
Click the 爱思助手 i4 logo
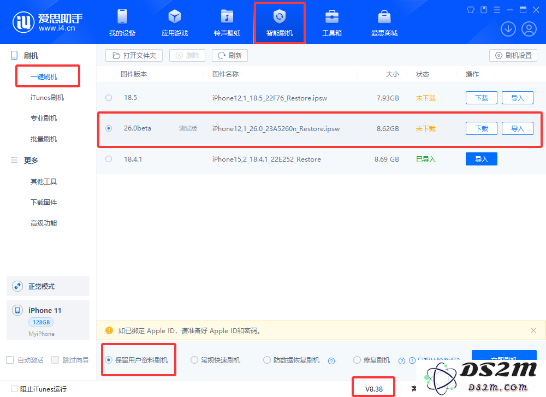48,22
